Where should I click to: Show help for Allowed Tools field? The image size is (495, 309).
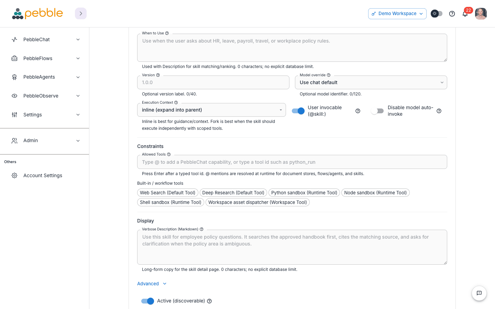tap(169, 154)
